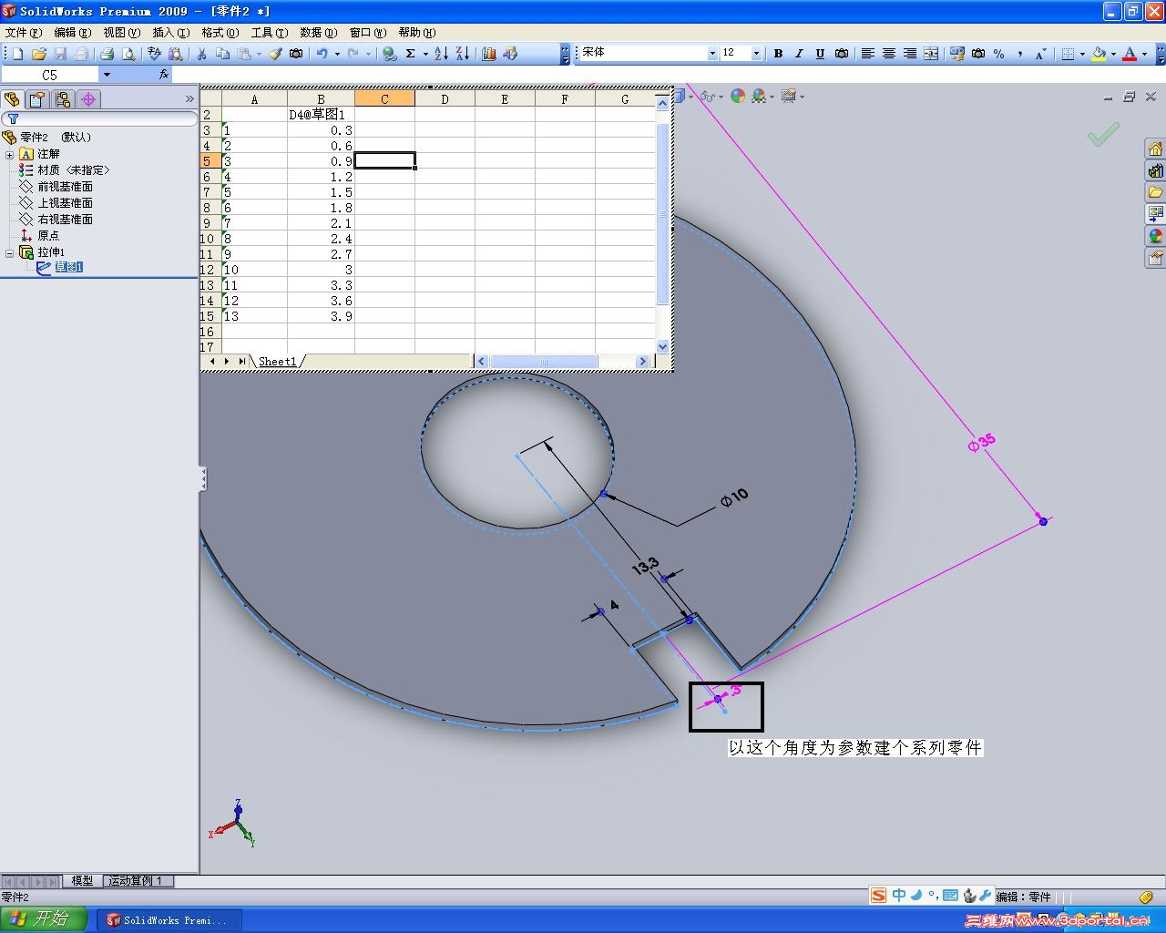The height and width of the screenshot is (933, 1166).
Task: Toggle Italic formatting
Action: point(799,54)
